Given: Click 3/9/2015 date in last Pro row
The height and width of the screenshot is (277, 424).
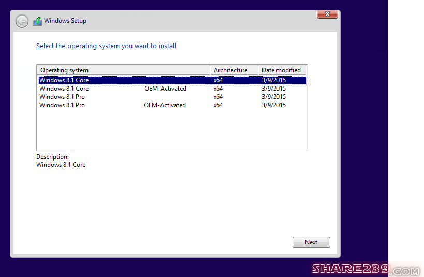Looking at the screenshot, I should (x=274, y=105).
